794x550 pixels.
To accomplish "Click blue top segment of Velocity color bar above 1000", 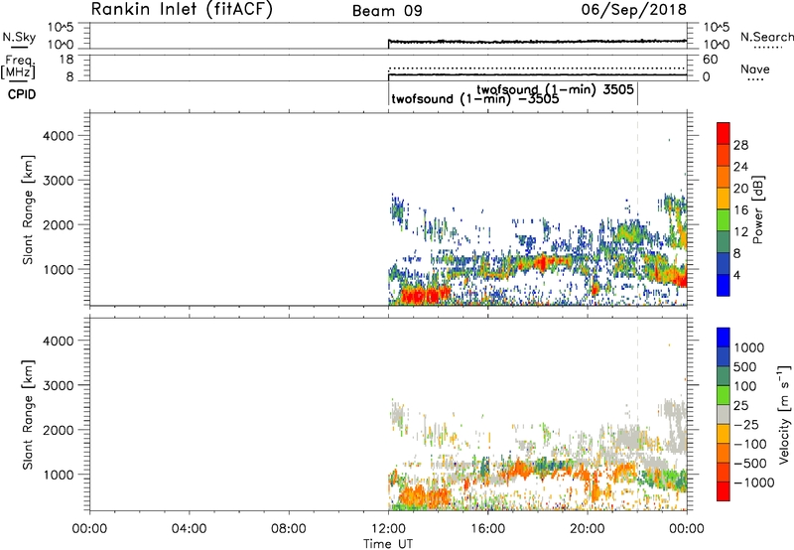I will (x=724, y=338).
